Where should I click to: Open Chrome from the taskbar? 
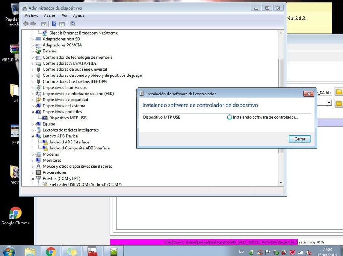(51, 251)
